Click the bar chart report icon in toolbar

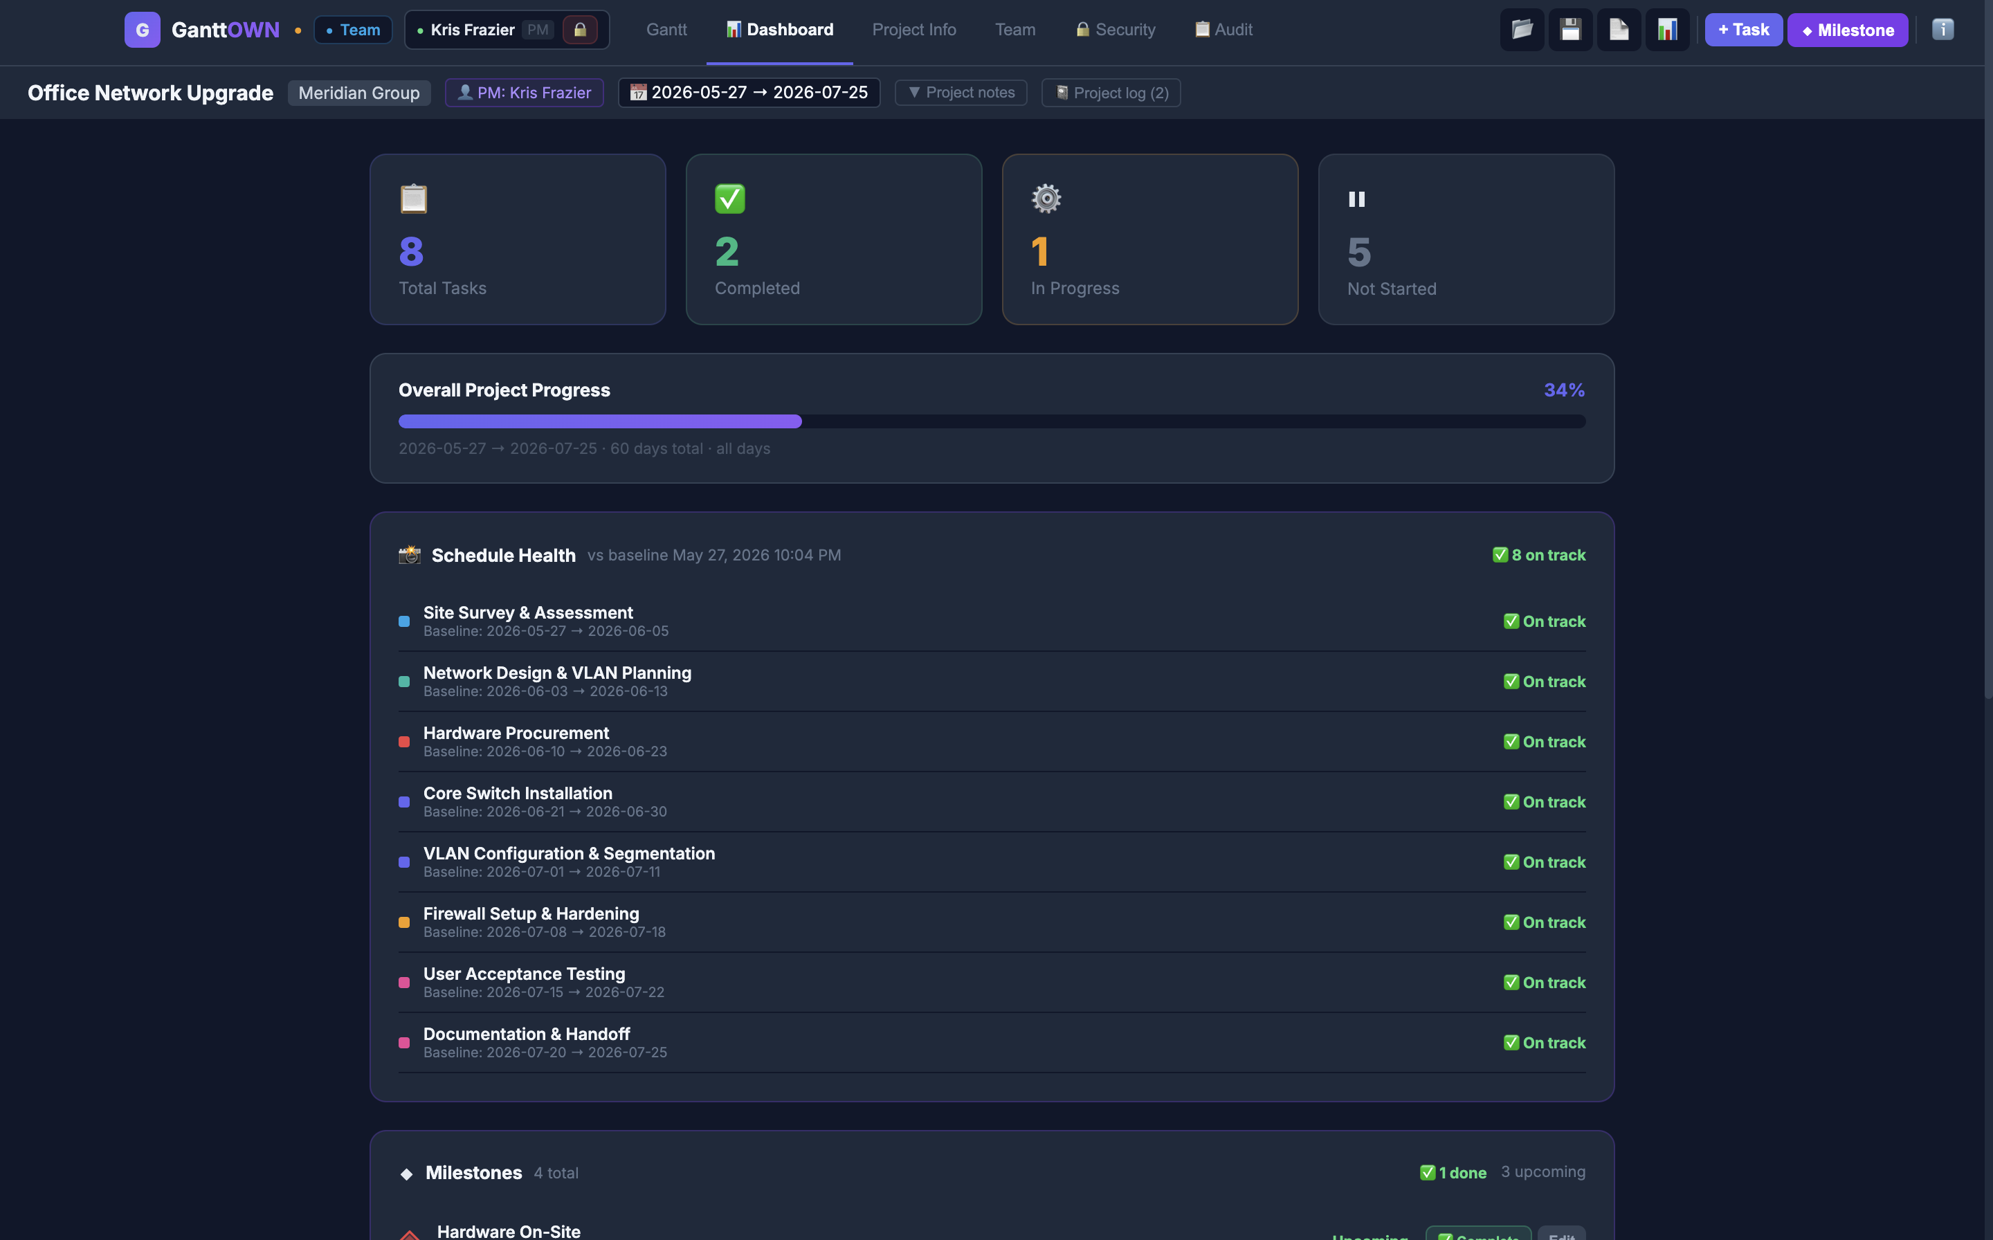tap(1666, 30)
